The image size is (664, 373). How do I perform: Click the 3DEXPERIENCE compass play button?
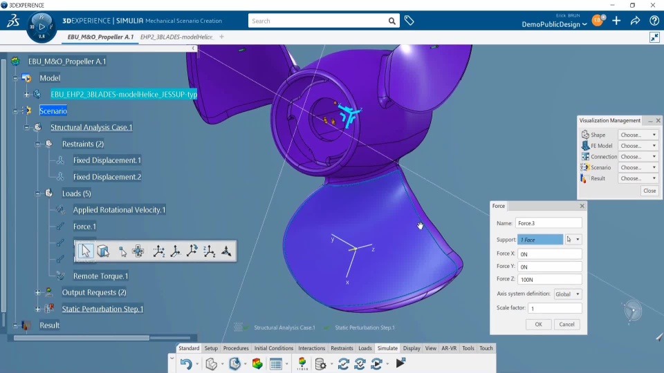(x=41, y=26)
